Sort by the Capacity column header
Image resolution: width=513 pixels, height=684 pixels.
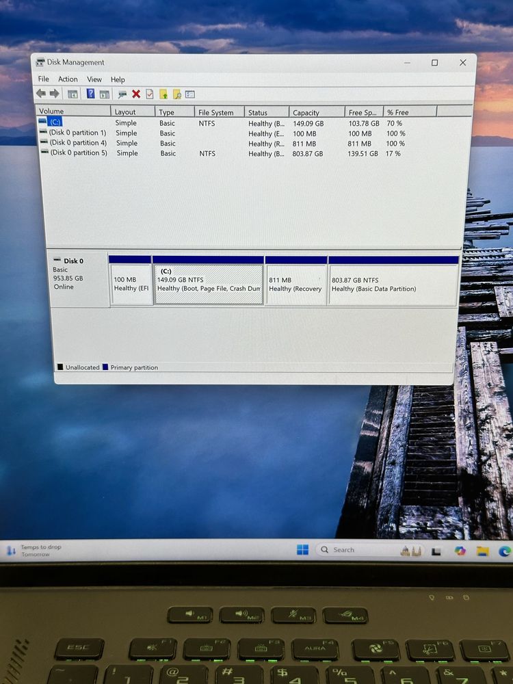[317, 113]
